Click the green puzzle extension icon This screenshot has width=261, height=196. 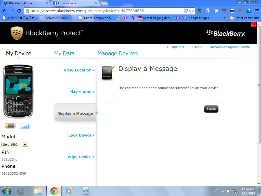tap(199, 11)
